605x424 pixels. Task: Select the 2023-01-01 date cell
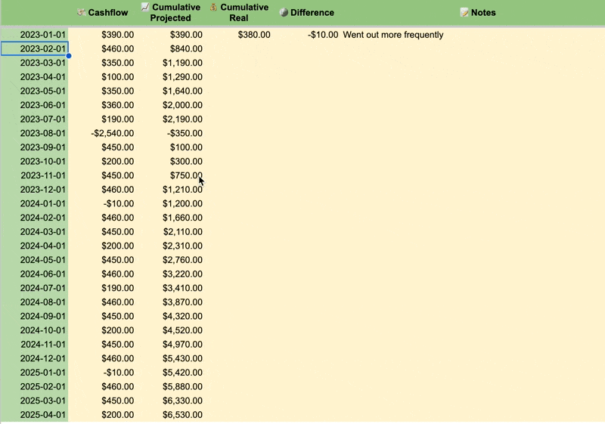[35, 35]
